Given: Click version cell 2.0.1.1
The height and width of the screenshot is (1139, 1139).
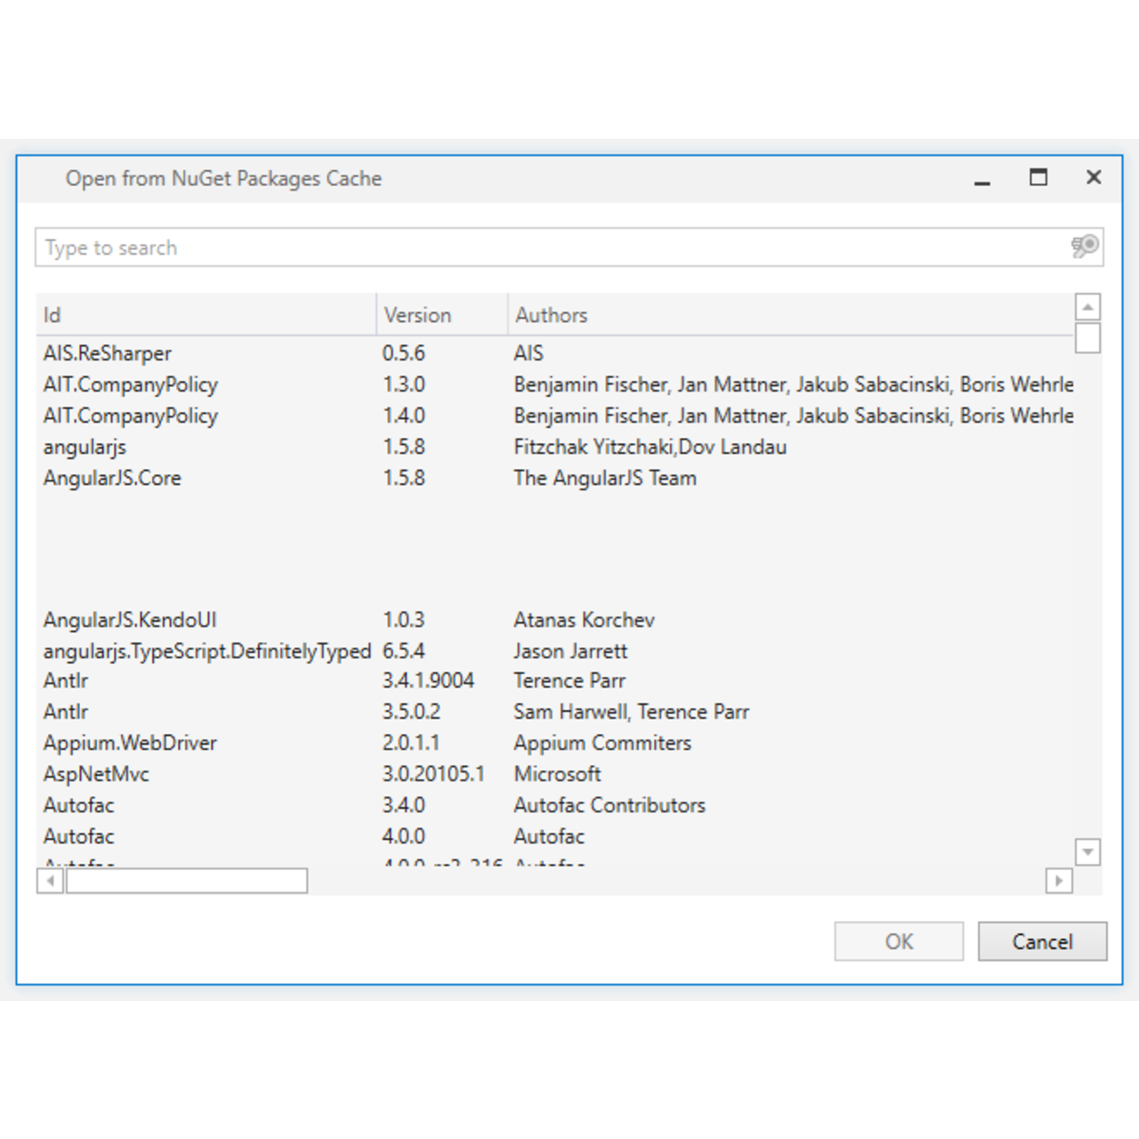Looking at the screenshot, I should click(x=411, y=743).
